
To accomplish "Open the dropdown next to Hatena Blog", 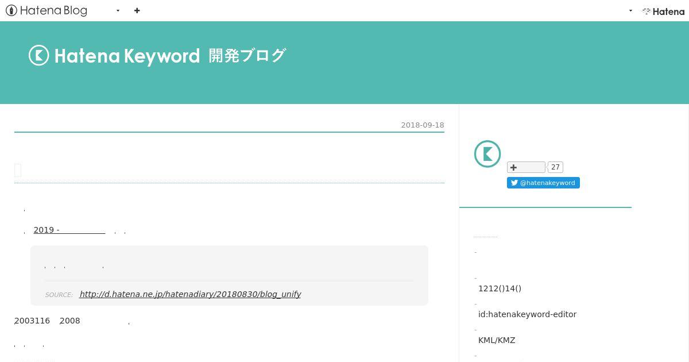I will [x=118, y=10].
